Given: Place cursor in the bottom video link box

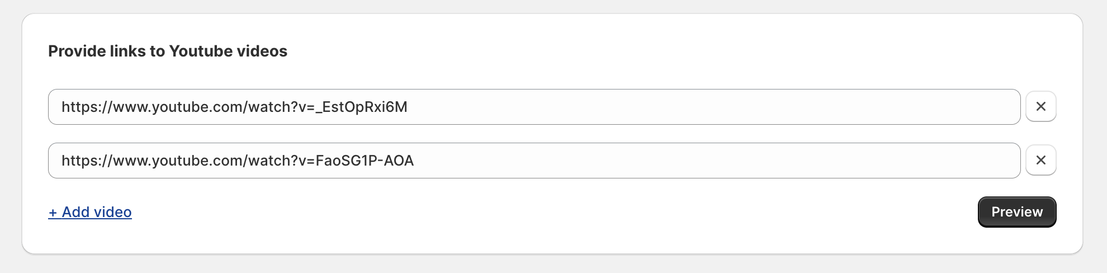Looking at the screenshot, I should [x=534, y=161].
